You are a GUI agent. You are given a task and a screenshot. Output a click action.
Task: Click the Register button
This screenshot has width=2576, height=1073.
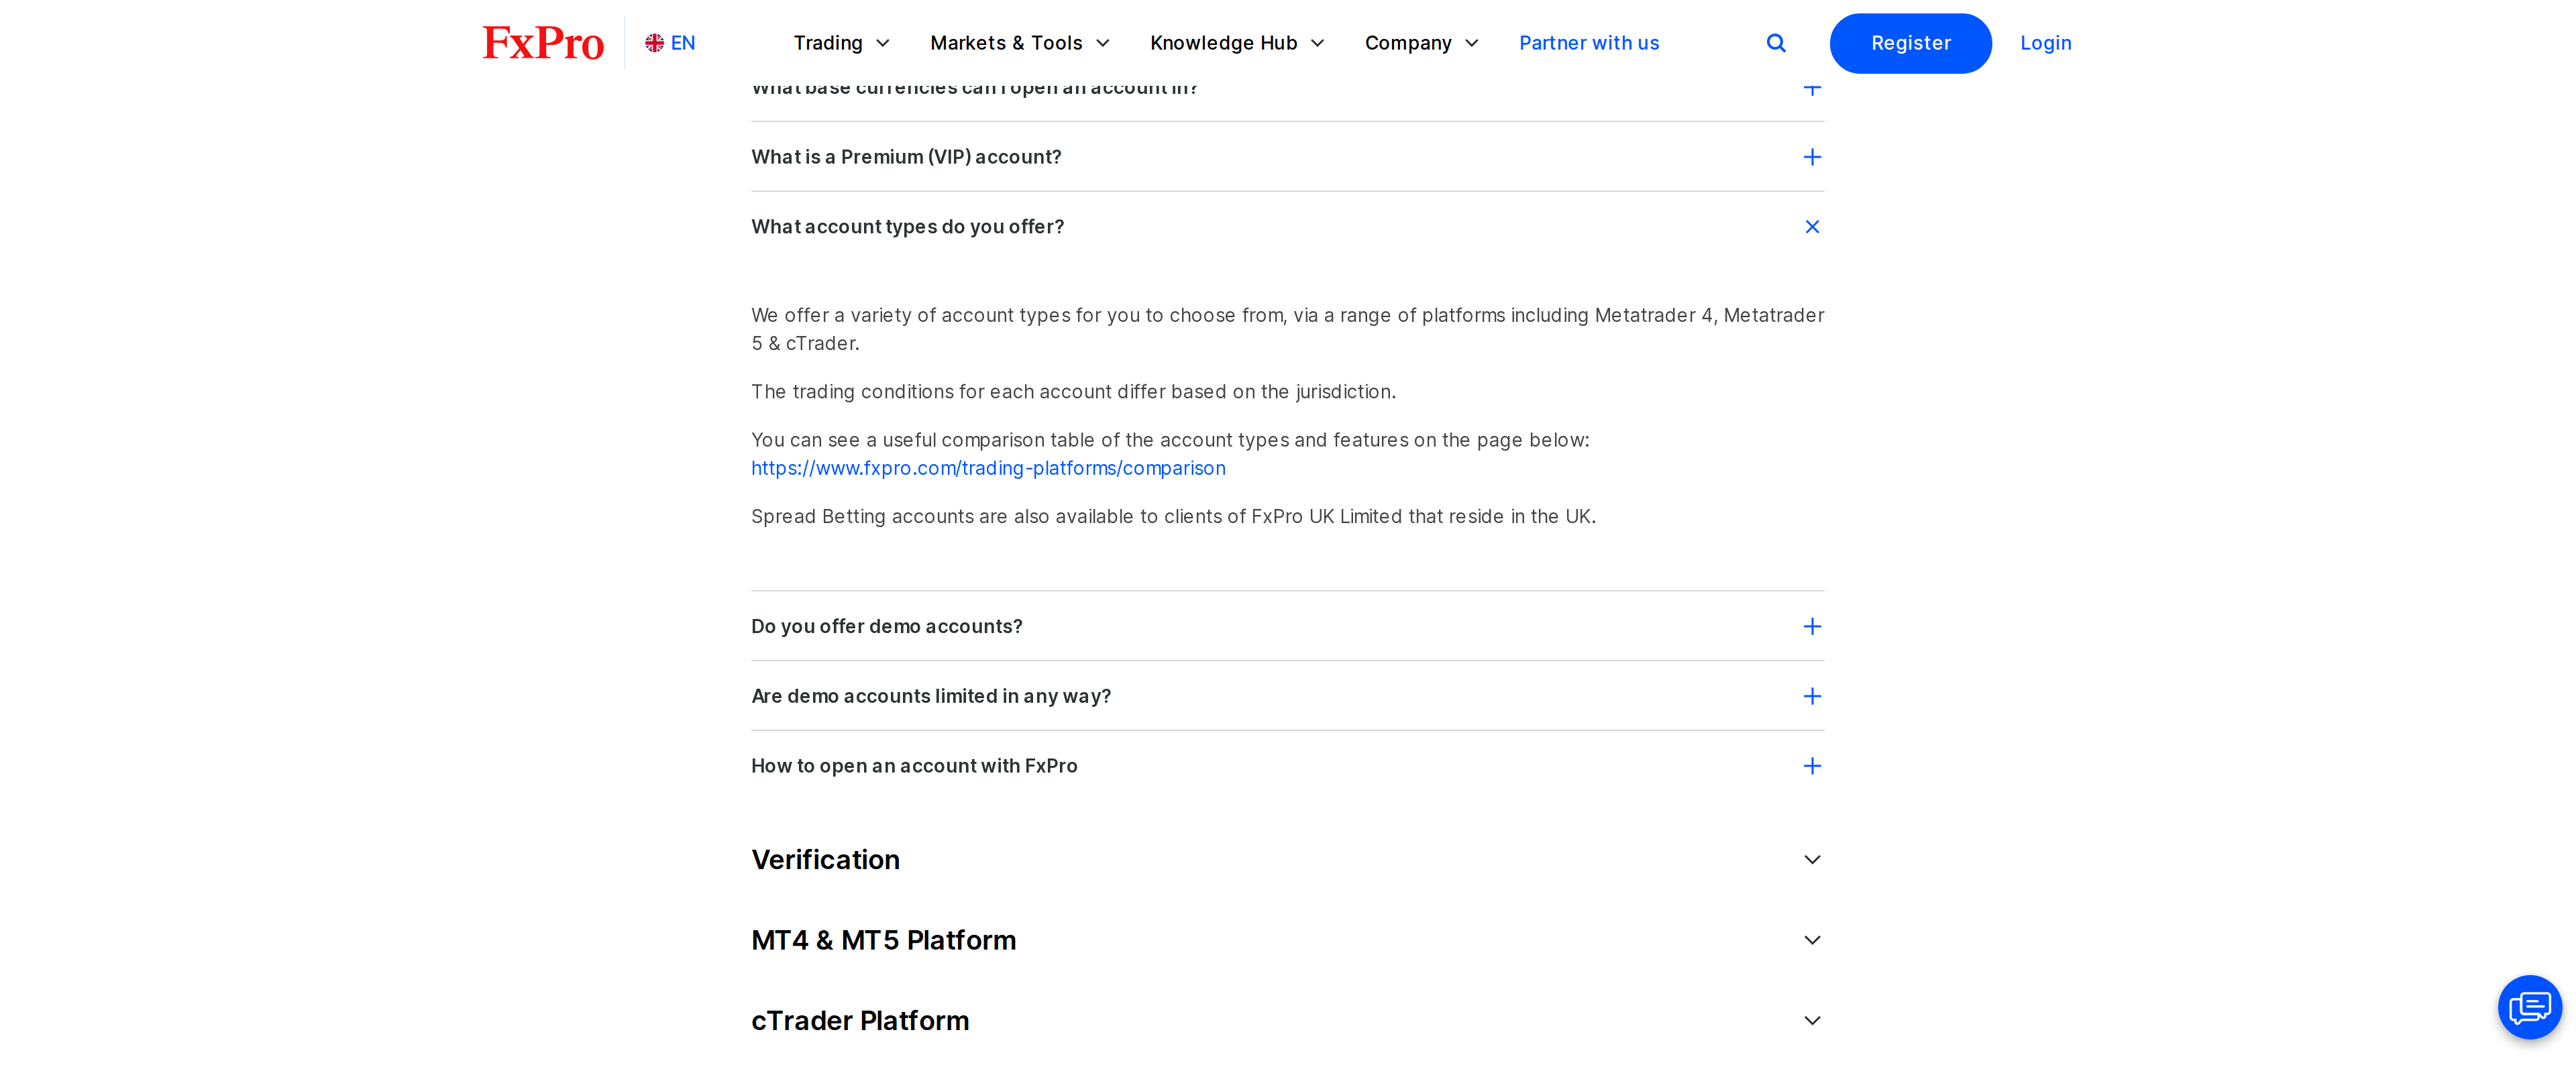[1910, 43]
